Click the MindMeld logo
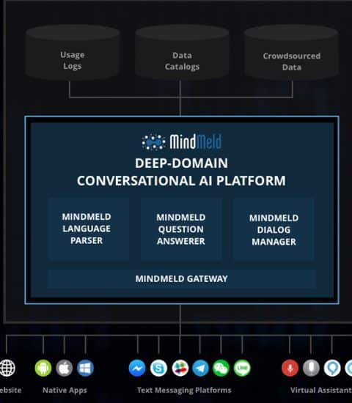 pos(182,141)
